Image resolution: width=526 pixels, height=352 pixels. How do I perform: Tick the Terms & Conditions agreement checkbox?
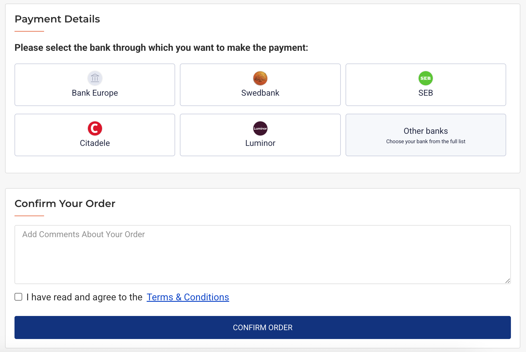(18, 297)
